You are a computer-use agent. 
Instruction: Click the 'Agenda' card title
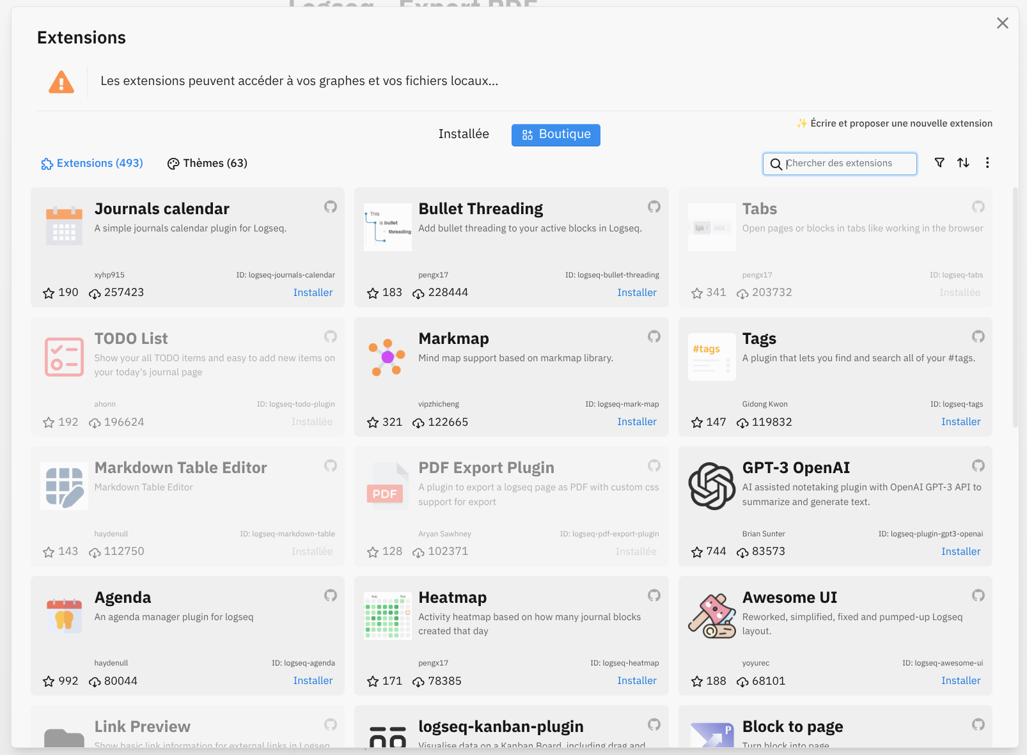click(123, 598)
